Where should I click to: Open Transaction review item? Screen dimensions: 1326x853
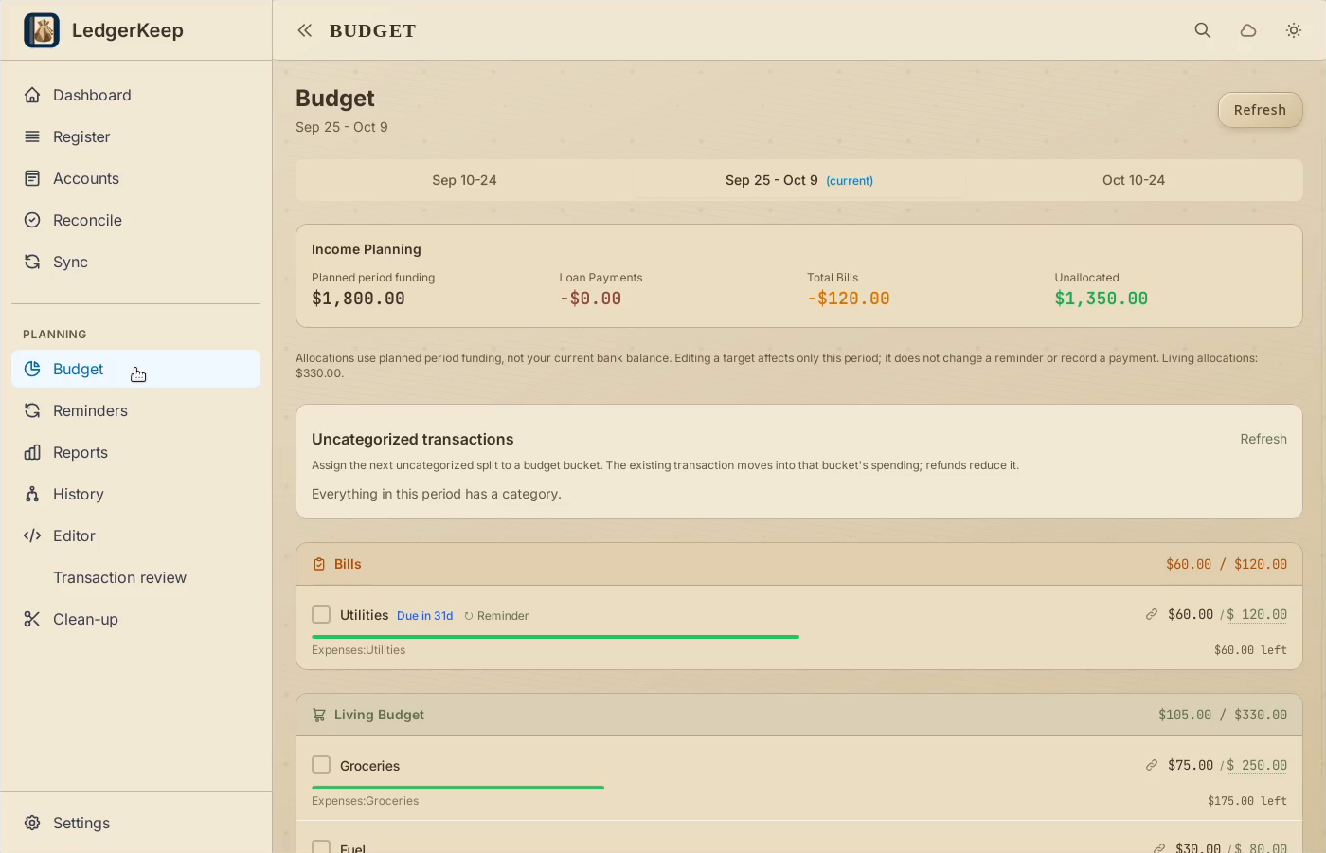tap(135, 577)
